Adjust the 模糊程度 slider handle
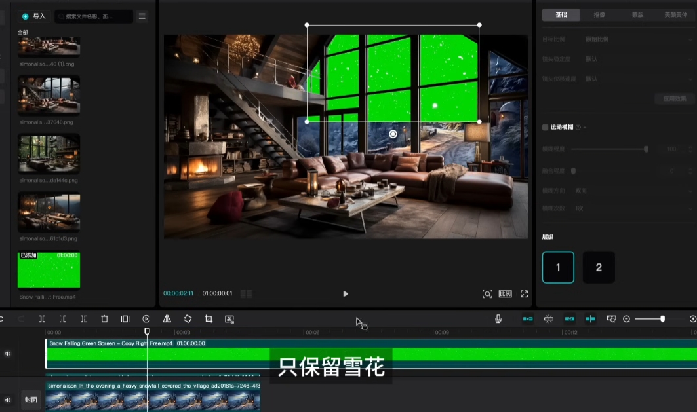The width and height of the screenshot is (697, 412). [646, 149]
